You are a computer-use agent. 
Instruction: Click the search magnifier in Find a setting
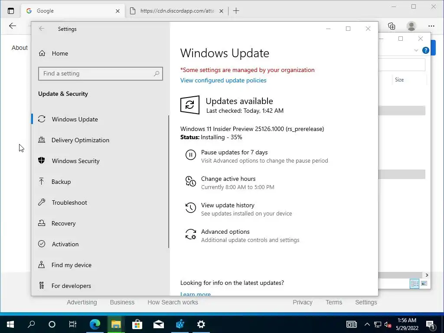(x=156, y=74)
